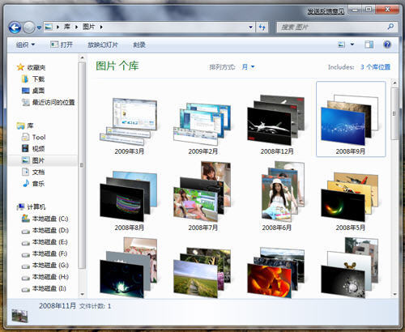Image resolution: width=405 pixels, height=332 pixels.
Task: Click the magnifier search icon
Action: click(390, 27)
